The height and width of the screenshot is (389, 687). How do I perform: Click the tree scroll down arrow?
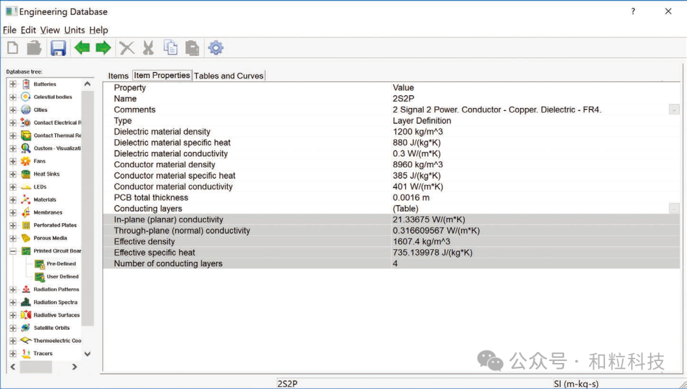[88, 353]
